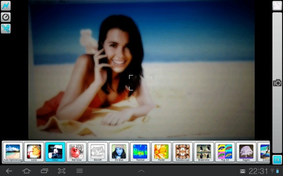Image resolution: width=283 pixels, height=176 pixels.
Task: Open the recent apps icon
Action: coord(44,171)
